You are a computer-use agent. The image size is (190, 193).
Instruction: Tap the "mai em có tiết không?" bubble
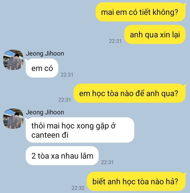click(x=141, y=12)
